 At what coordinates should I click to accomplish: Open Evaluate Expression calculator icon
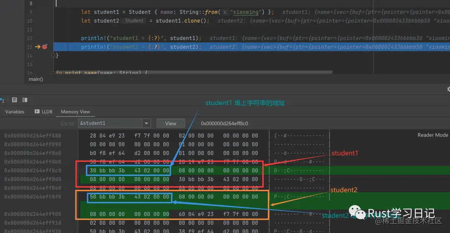point(14,100)
